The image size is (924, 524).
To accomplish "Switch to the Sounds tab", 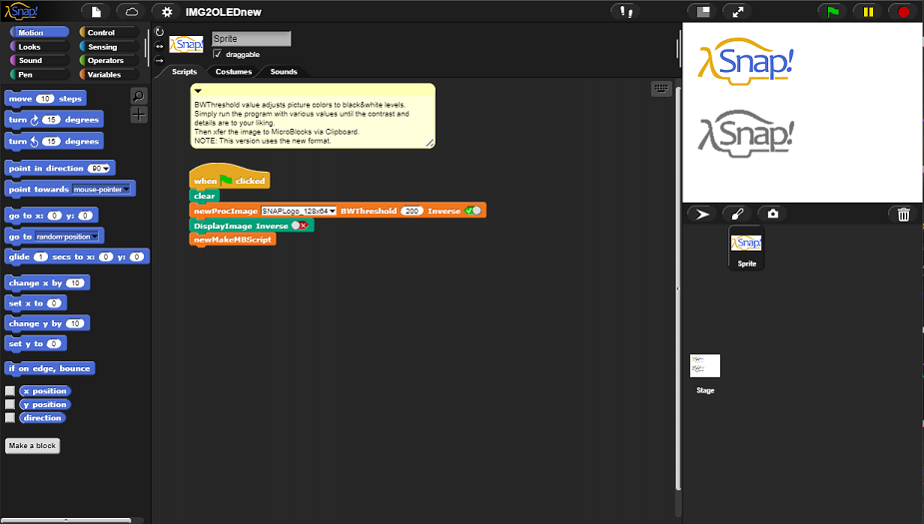I will [284, 72].
